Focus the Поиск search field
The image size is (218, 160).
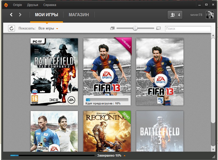(x=188, y=29)
